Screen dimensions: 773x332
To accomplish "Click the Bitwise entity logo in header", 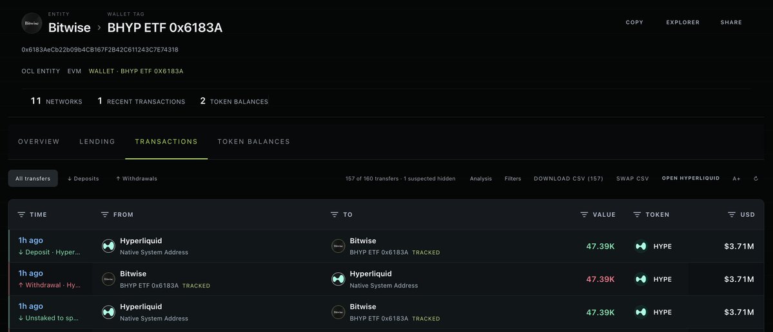I will pyautogui.click(x=32, y=23).
